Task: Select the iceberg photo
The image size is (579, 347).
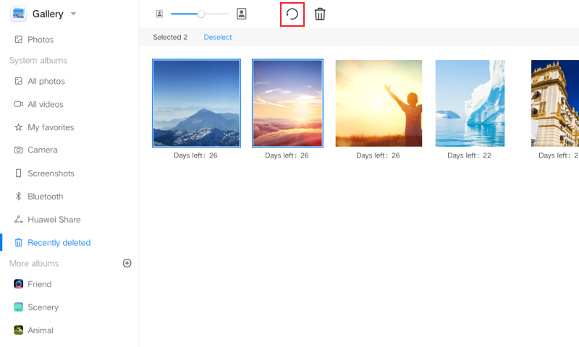Action: pos(470,103)
